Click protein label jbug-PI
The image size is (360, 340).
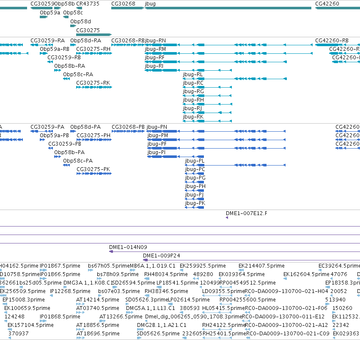[157, 153]
